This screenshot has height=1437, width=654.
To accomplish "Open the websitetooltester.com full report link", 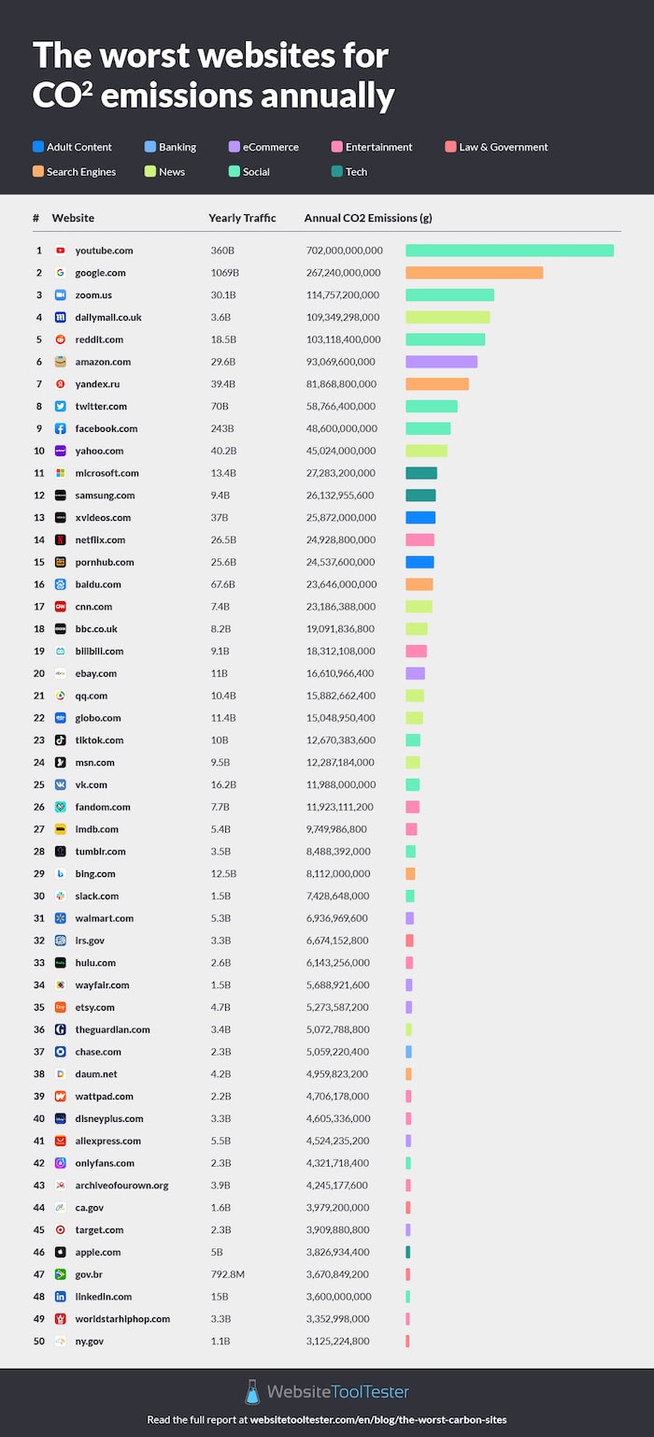I will pyautogui.click(x=326, y=1419).
